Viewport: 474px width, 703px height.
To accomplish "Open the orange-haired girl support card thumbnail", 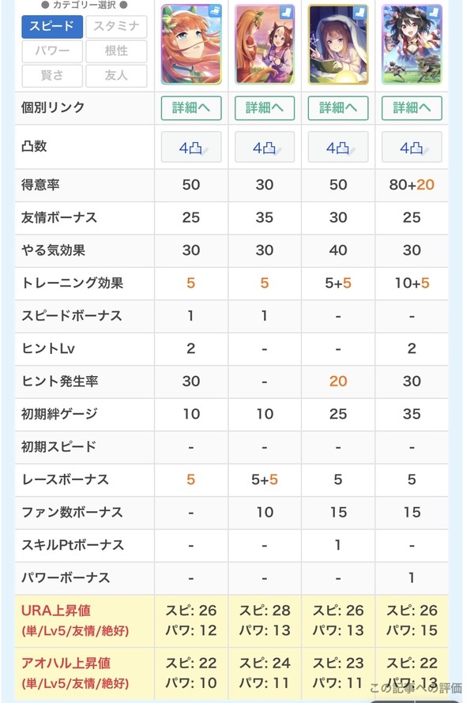I will point(191,44).
